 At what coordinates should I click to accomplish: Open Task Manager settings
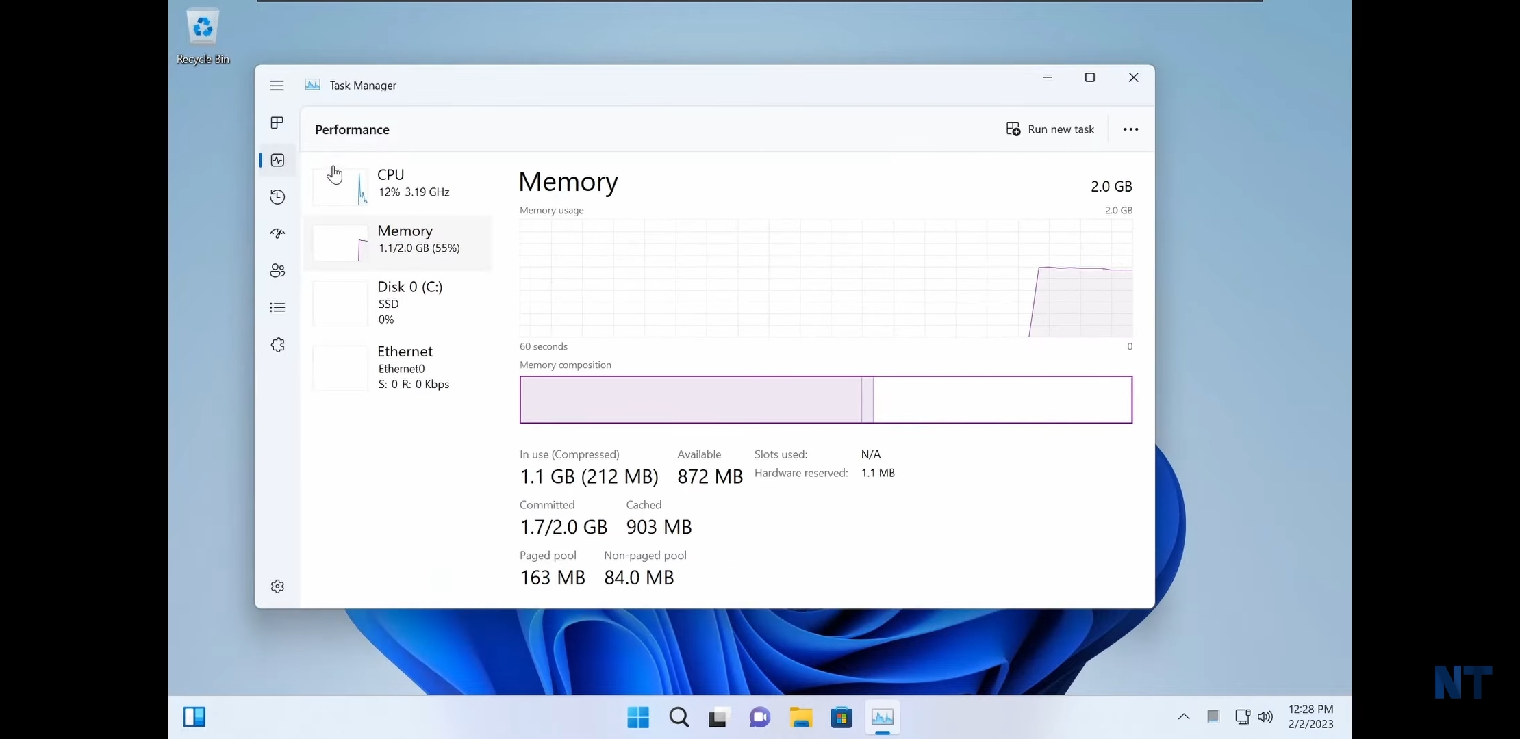(x=277, y=586)
